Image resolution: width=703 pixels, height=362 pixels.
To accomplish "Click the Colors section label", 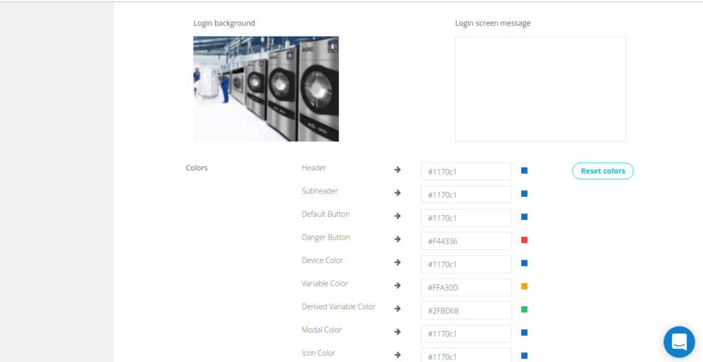I will pyautogui.click(x=196, y=168).
